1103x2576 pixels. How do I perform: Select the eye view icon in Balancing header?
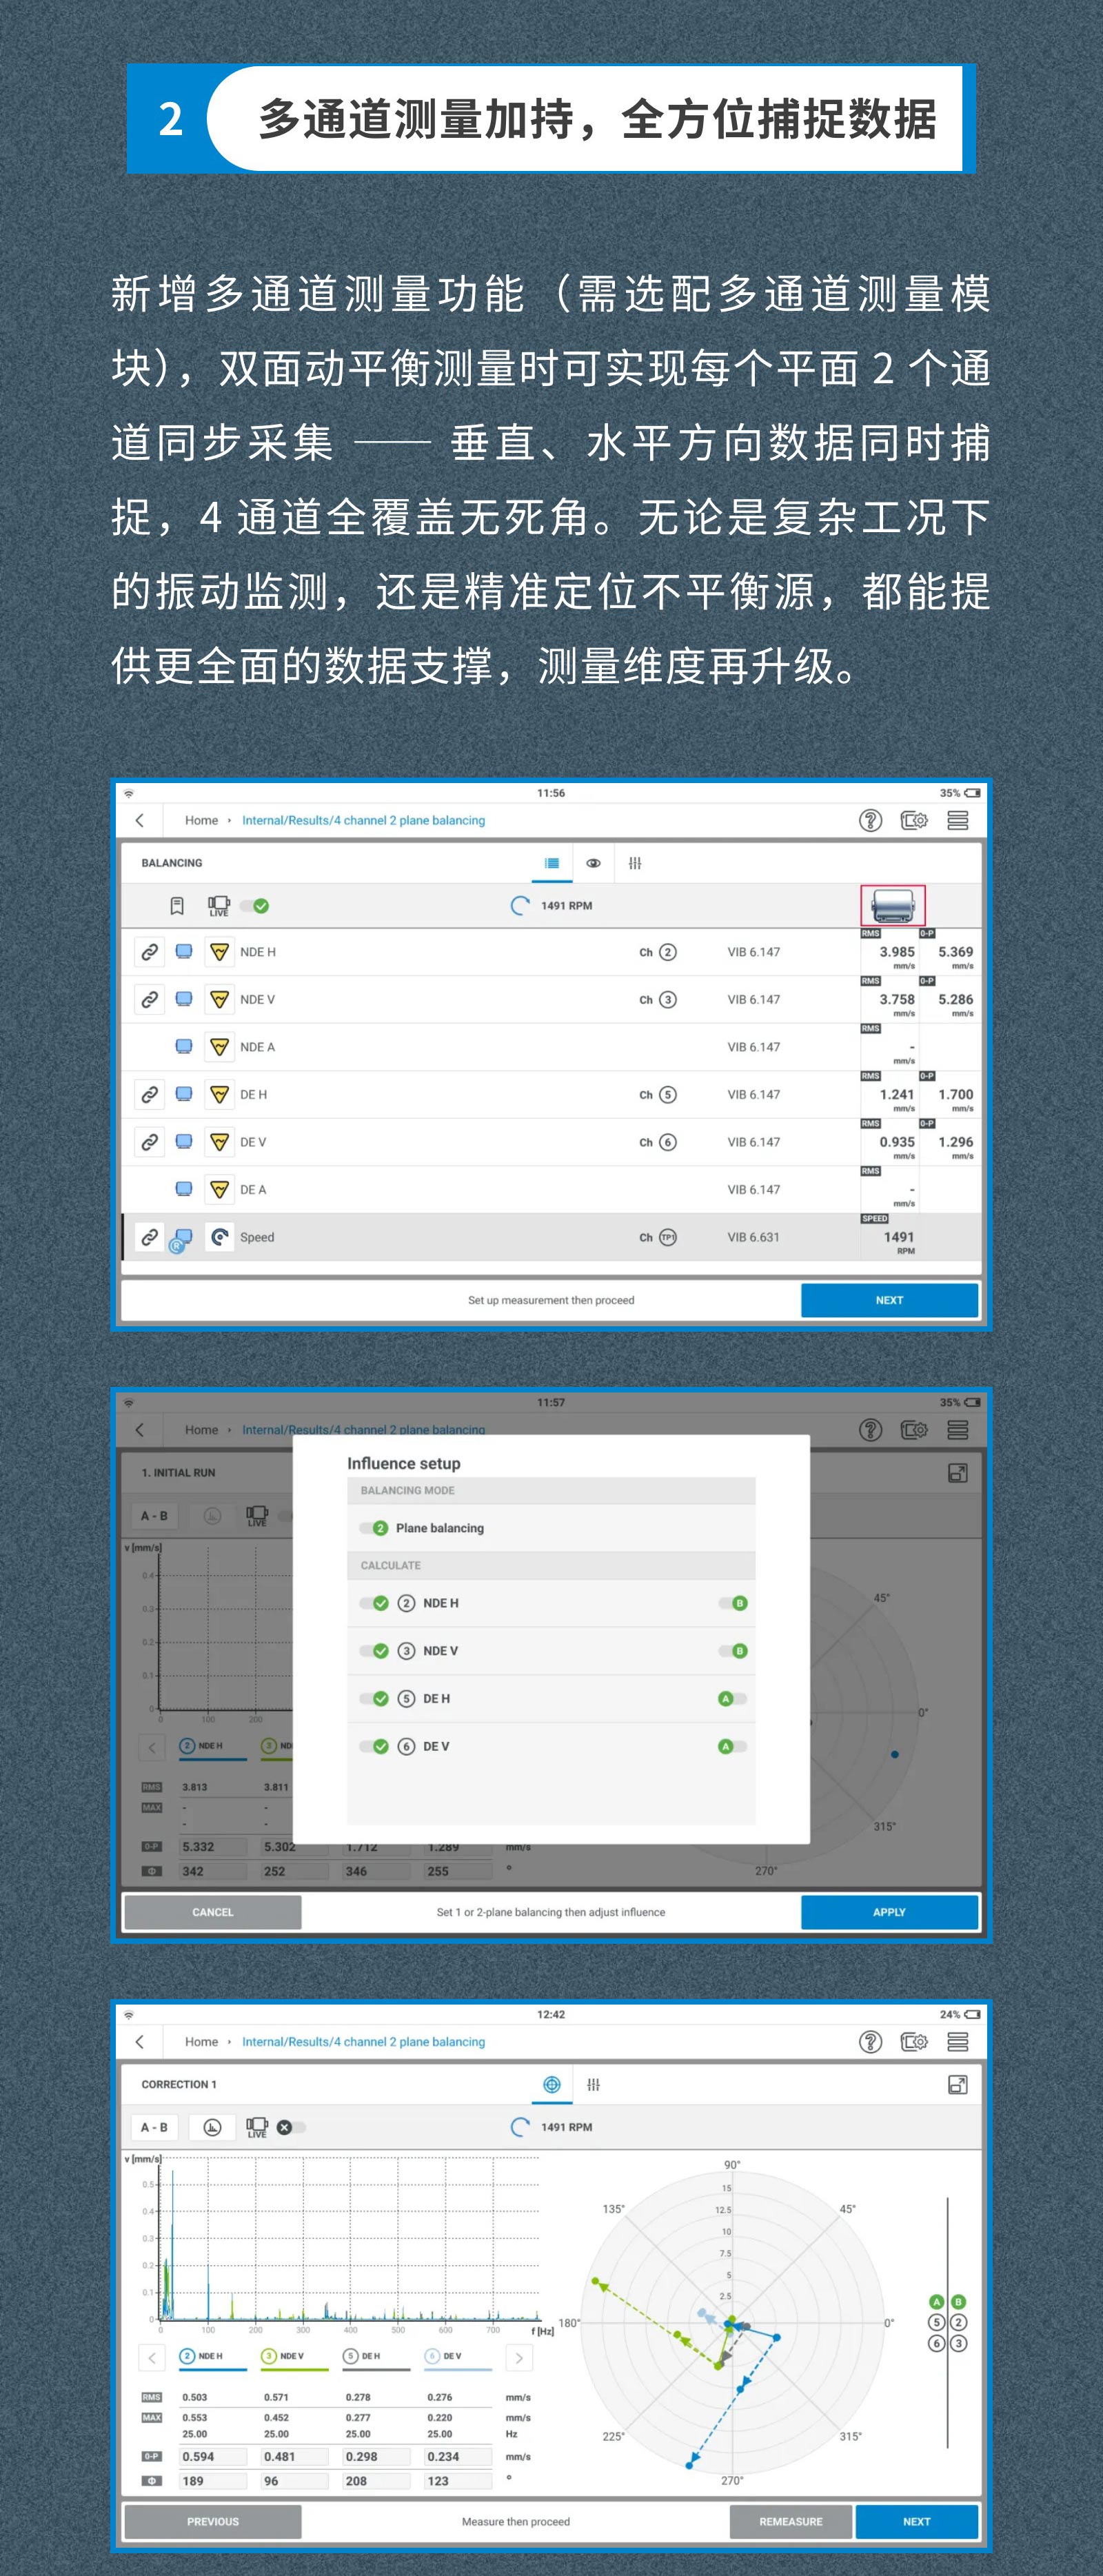click(593, 863)
